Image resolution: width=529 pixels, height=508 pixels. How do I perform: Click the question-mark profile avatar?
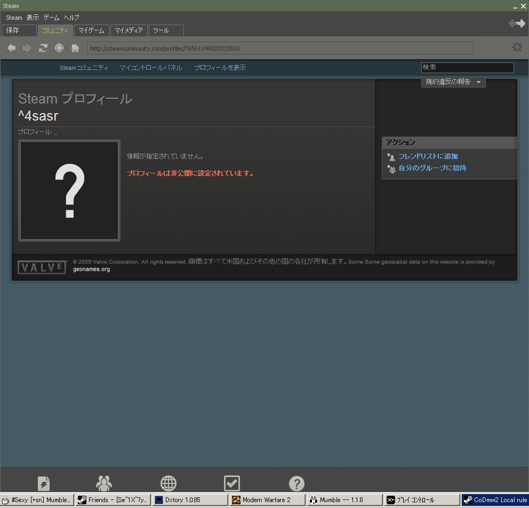[x=69, y=190]
